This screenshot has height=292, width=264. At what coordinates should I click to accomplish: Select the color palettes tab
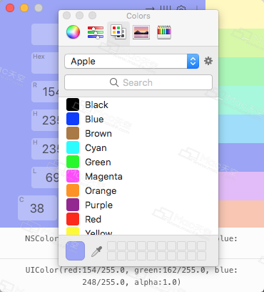118,32
